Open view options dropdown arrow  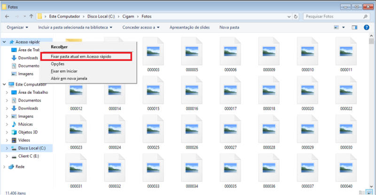(344, 27)
